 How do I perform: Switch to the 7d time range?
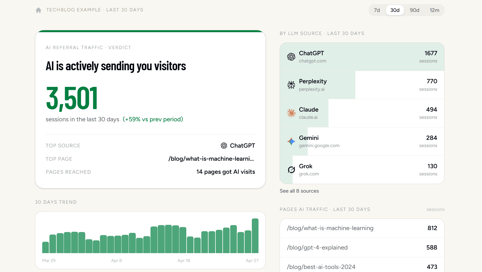pyautogui.click(x=377, y=10)
